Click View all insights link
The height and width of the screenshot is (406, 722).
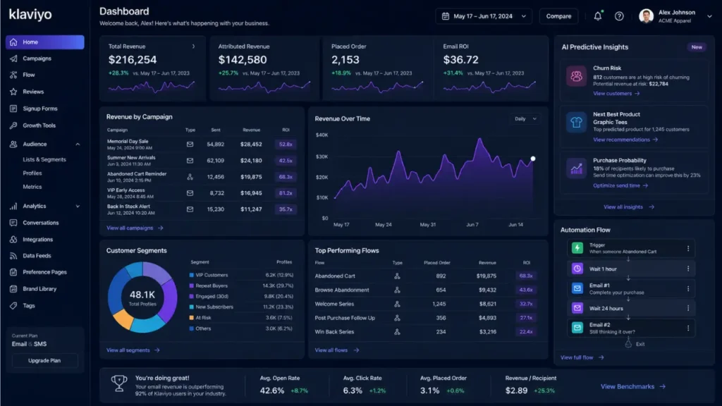629,207
